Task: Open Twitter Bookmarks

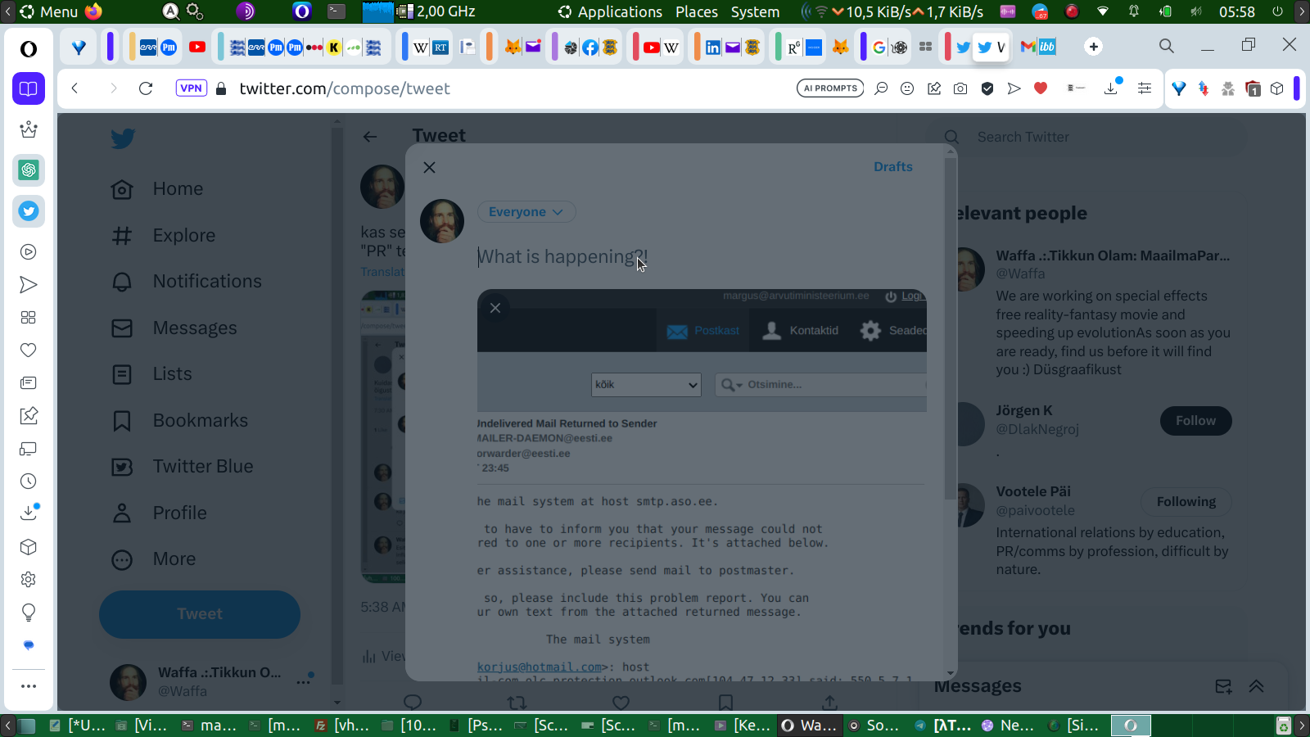Action: tap(179, 421)
